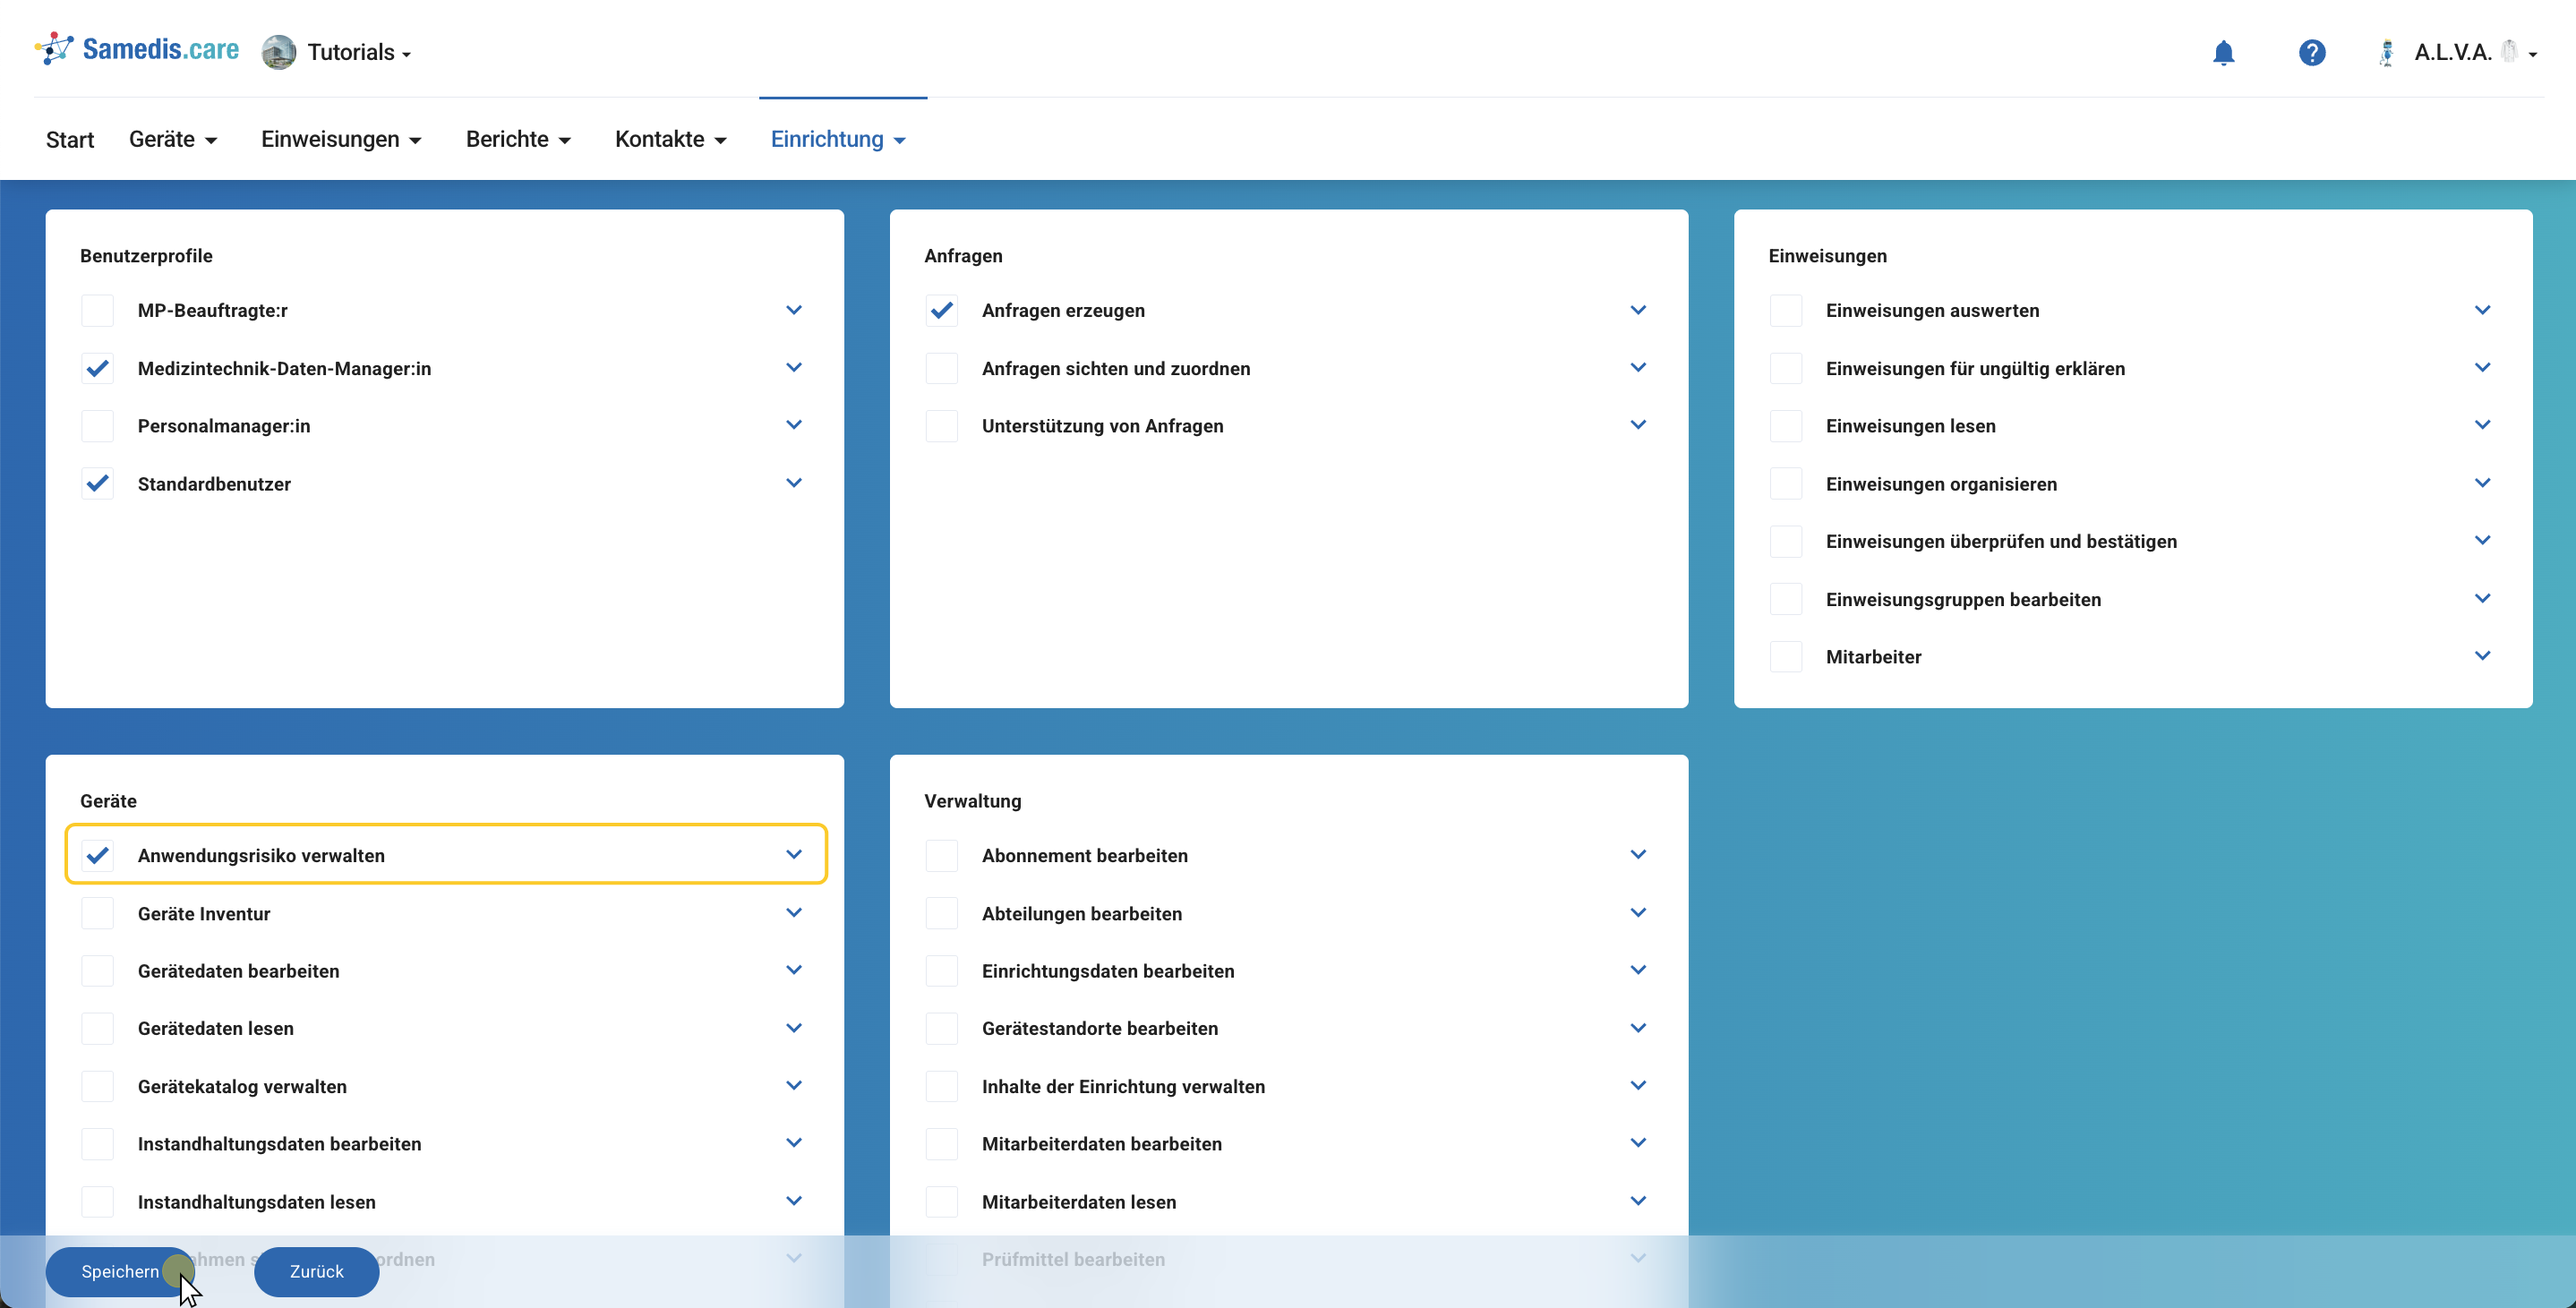Expand Mitarbeiter row chevron icon
Screen dimensions: 2576x1308
tap(2482, 656)
